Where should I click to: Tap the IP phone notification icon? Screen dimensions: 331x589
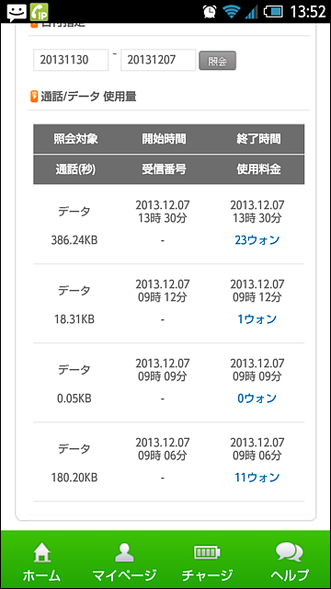(x=39, y=12)
